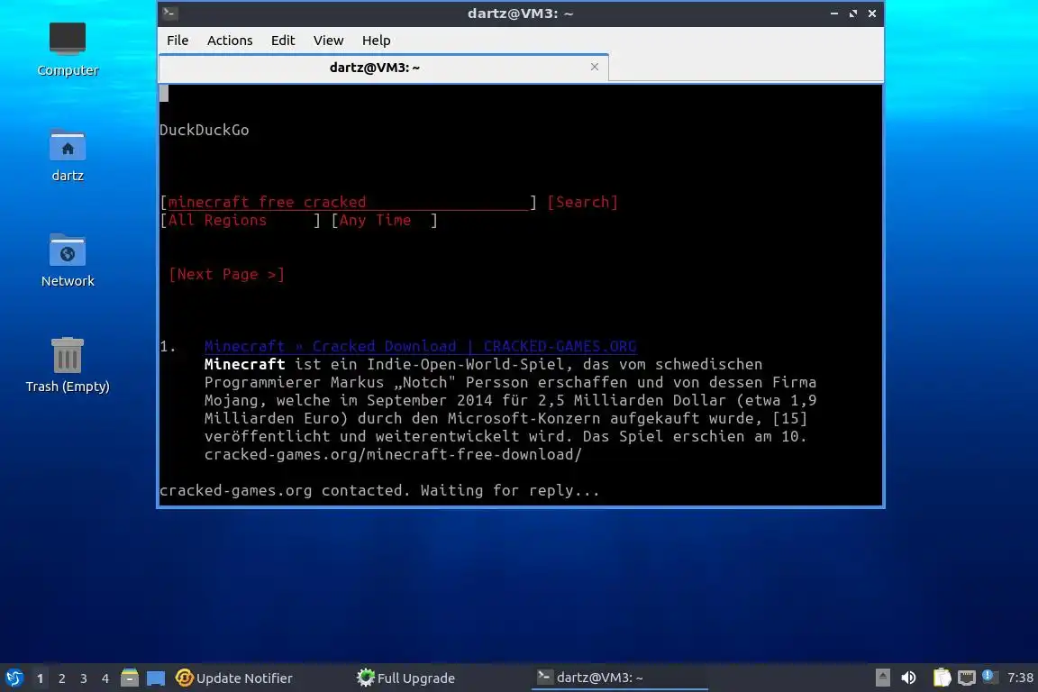The height and width of the screenshot is (692, 1038).
Task: Open the Actions menu
Action: [x=230, y=41]
